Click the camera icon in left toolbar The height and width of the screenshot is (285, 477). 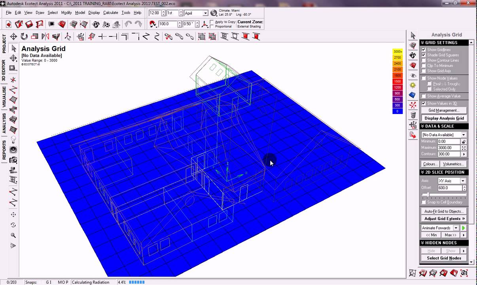[13, 160]
